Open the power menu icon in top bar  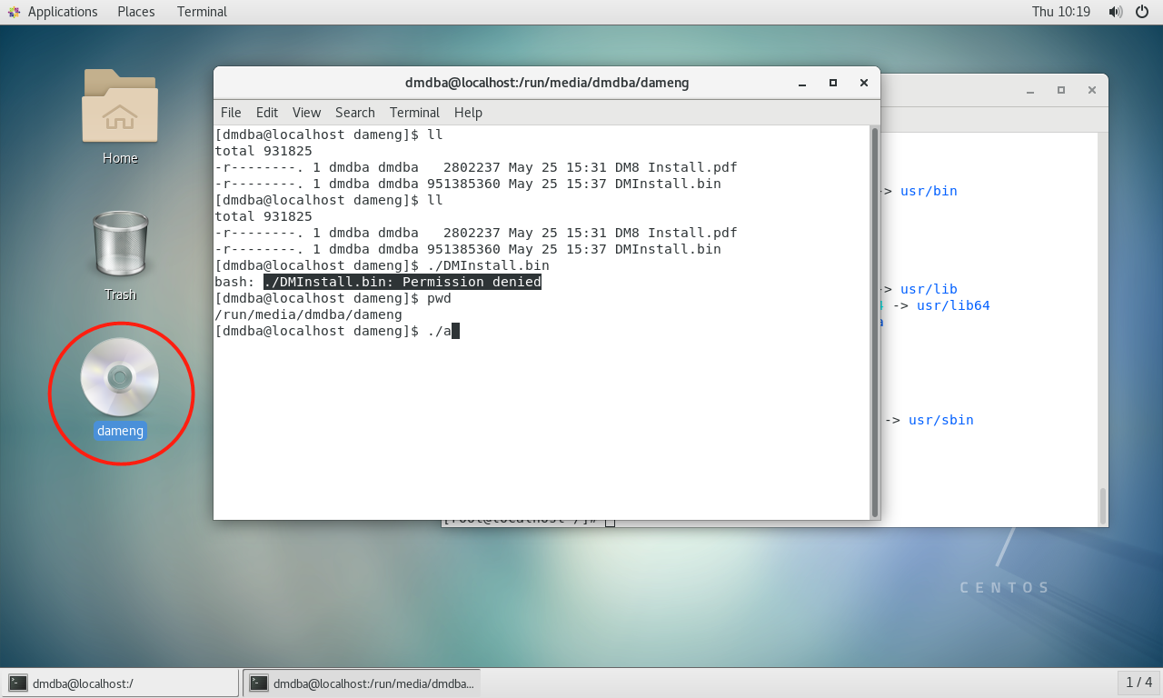tap(1143, 12)
